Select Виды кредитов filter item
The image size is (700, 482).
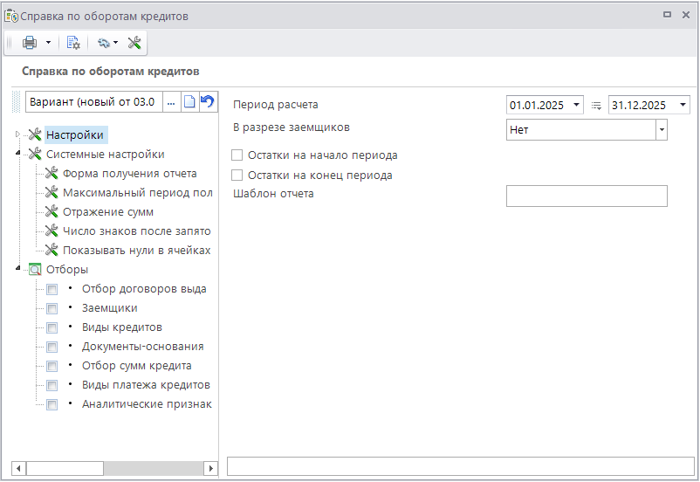point(122,327)
